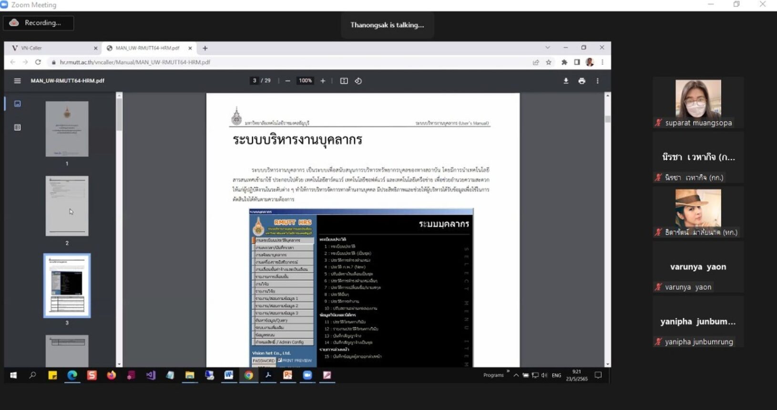Open the volume control in system tray
Viewport: 777px width, 410px height.
pos(544,375)
